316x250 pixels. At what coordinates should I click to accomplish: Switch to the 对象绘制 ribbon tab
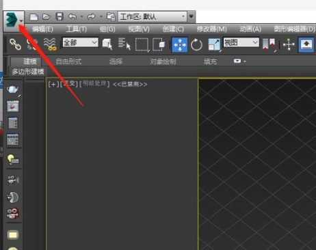click(163, 61)
